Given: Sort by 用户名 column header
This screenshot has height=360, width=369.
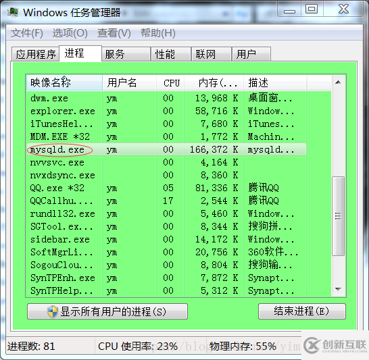Looking at the screenshot, I should tap(130, 83).
